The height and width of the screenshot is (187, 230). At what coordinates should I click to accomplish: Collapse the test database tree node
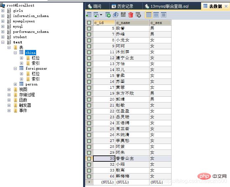3,42
